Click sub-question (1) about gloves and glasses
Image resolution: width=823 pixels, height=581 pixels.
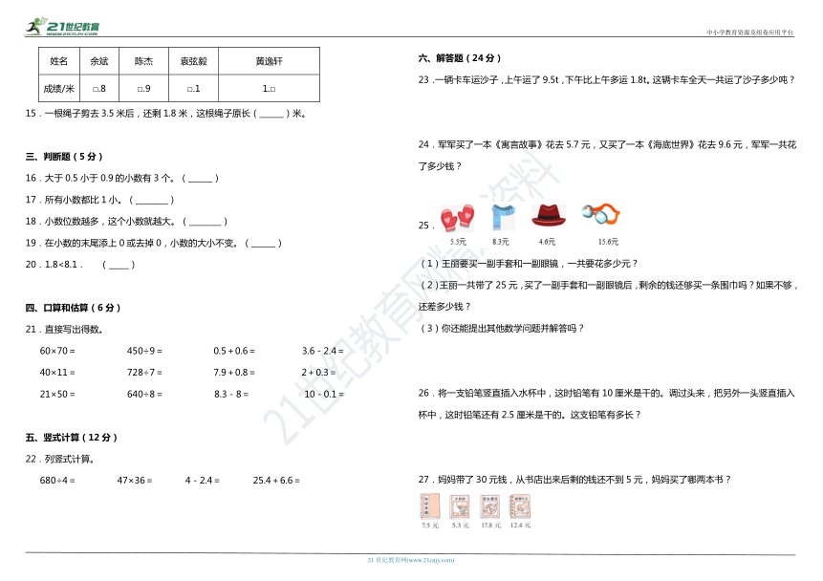click(529, 264)
